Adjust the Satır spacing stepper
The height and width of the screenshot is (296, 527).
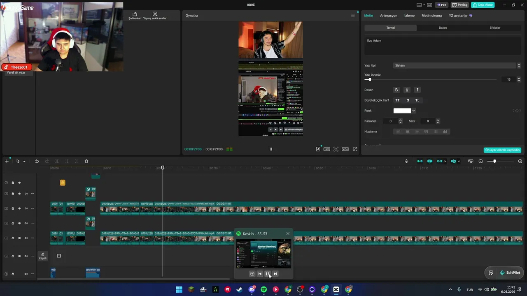tap(438, 121)
